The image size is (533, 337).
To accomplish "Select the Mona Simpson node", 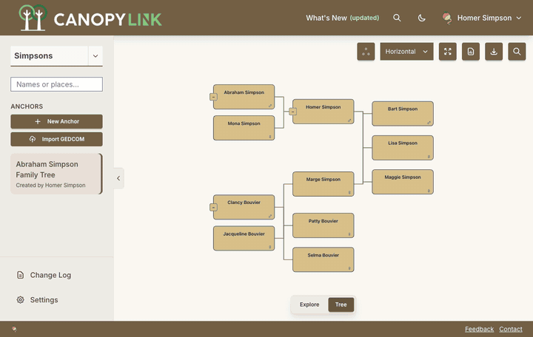I will (x=244, y=128).
